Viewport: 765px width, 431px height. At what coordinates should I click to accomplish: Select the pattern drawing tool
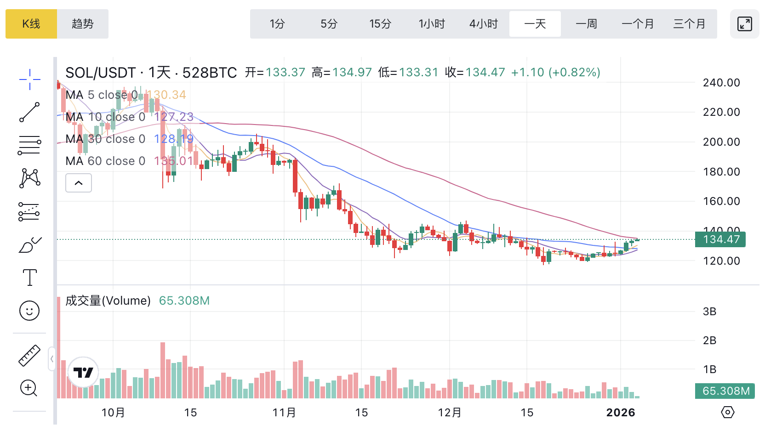click(29, 178)
